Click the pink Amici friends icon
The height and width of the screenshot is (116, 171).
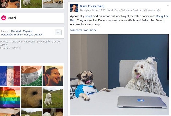4,18
